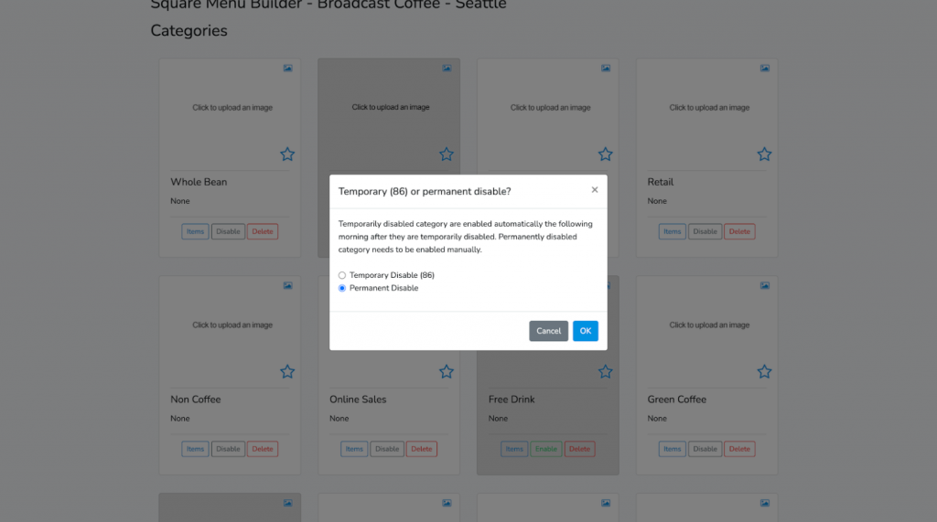Click the Free Drink category name
This screenshot has width=937, height=522.
point(512,399)
